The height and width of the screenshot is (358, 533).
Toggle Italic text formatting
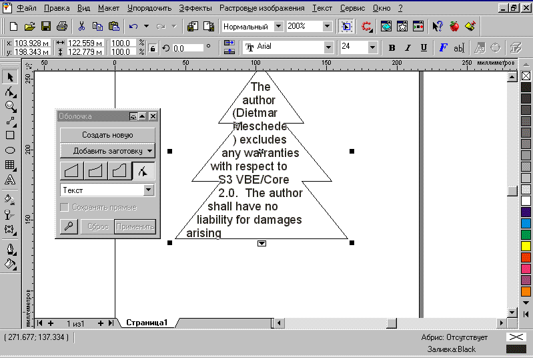pos(408,48)
